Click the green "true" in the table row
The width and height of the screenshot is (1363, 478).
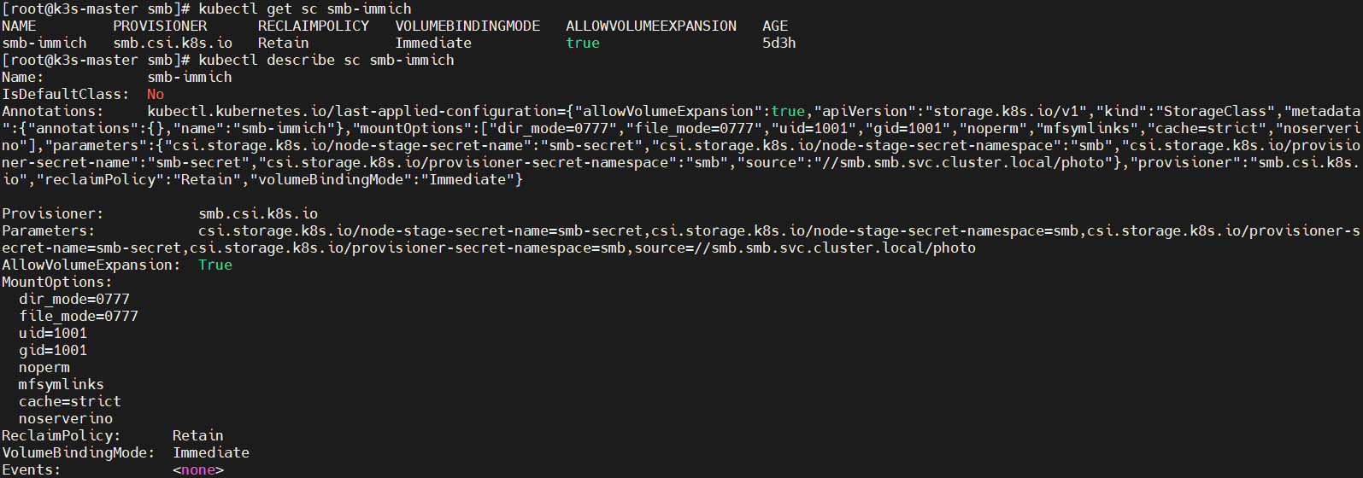coord(582,43)
